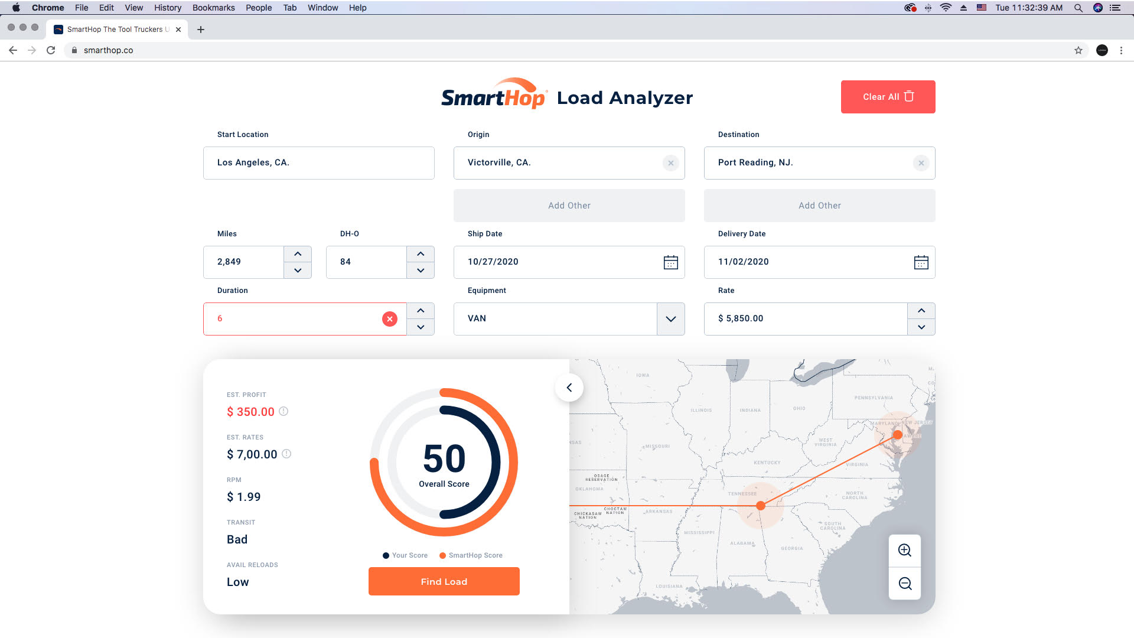Click the orange waypoint marker near Tennessee
The image size is (1134, 638).
(761, 506)
